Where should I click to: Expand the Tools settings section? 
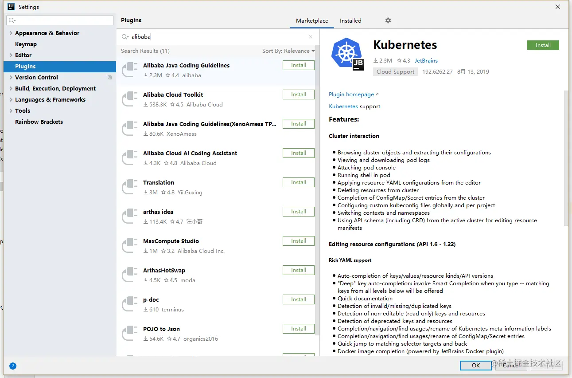(x=11, y=110)
